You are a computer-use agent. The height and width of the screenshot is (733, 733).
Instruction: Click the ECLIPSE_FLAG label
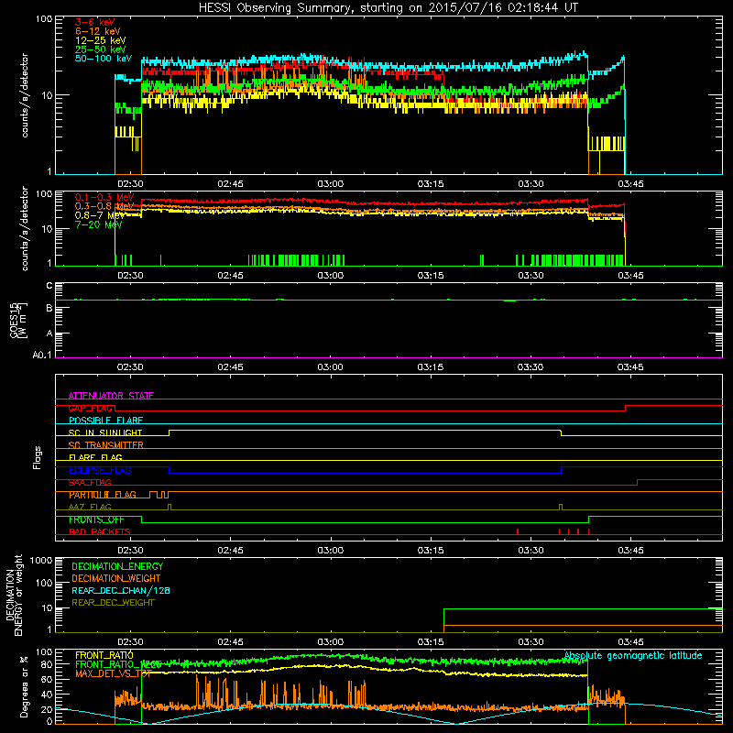[x=100, y=470]
